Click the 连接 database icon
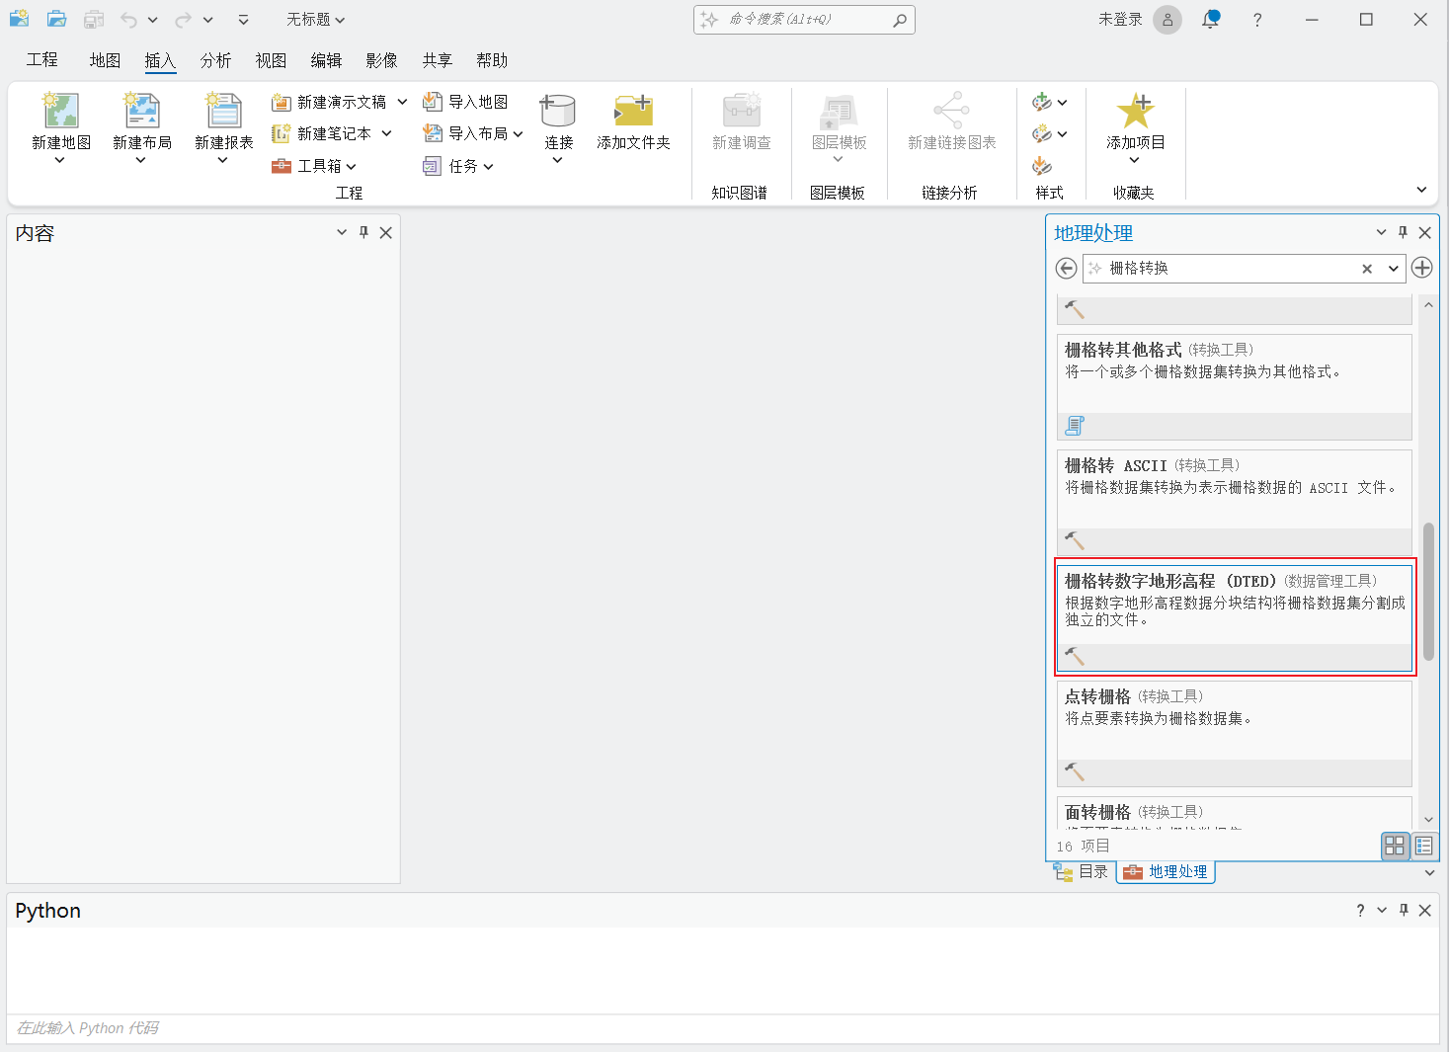The height and width of the screenshot is (1052, 1449). [x=558, y=111]
